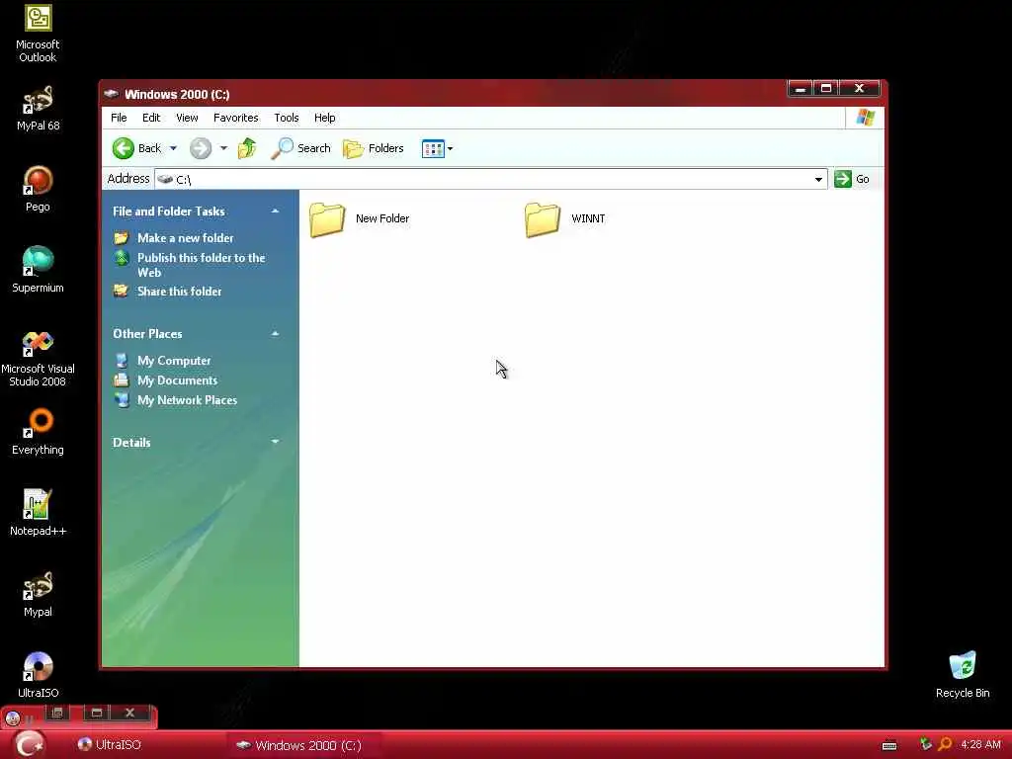Screen dimensions: 1012x759
Task: Collapse the Other Places section
Action: [275, 334]
